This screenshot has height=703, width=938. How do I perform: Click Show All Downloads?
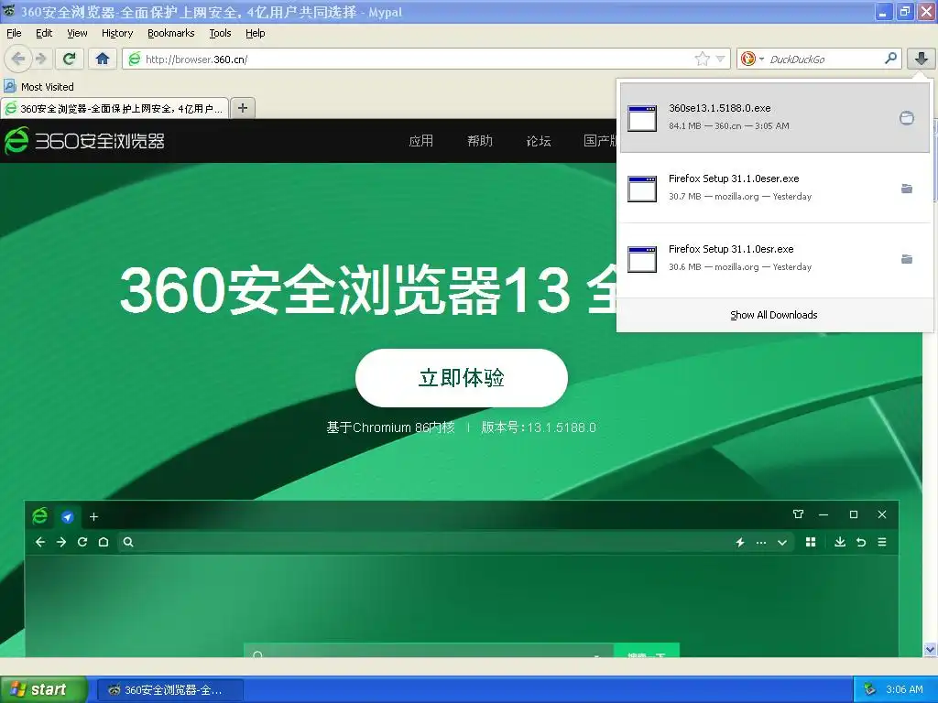773,315
